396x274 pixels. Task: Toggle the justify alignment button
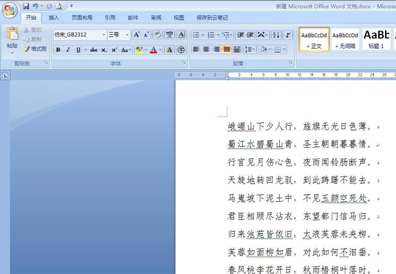(226, 50)
